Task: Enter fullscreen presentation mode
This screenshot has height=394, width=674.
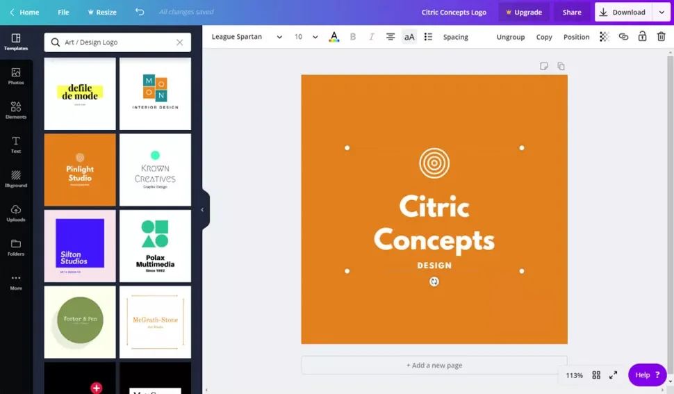Action: pyautogui.click(x=614, y=375)
